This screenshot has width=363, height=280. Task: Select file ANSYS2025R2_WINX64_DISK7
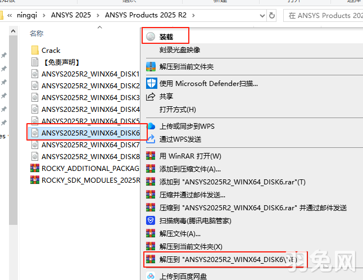[x=90, y=144]
